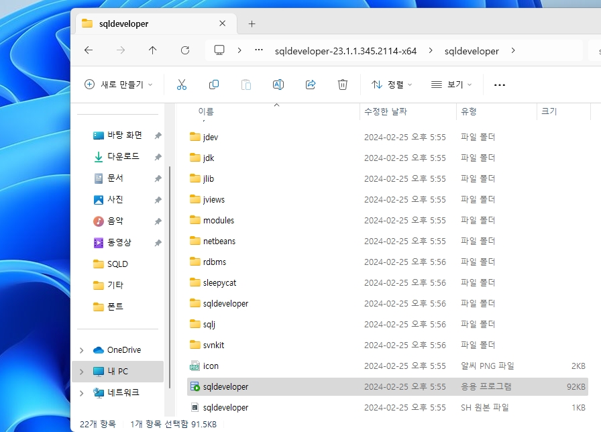
Task: Click sqldeveloper breadcrumb in address bar
Action: click(472, 51)
